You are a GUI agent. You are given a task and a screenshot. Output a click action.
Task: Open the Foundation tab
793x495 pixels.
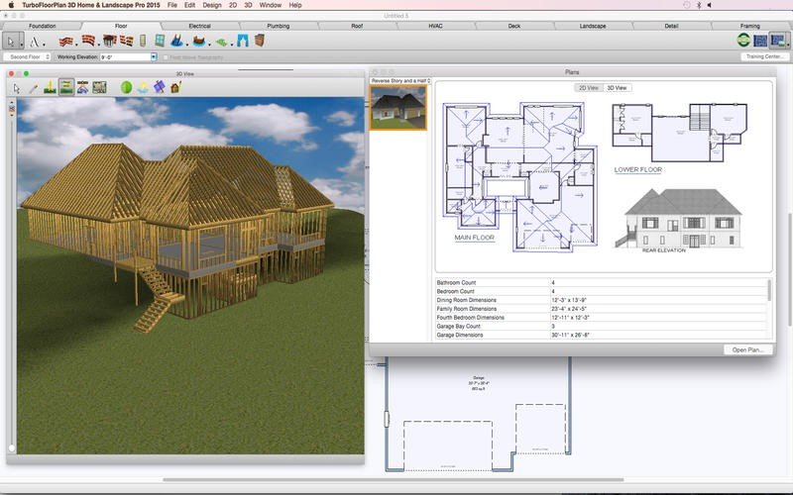pyautogui.click(x=43, y=26)
